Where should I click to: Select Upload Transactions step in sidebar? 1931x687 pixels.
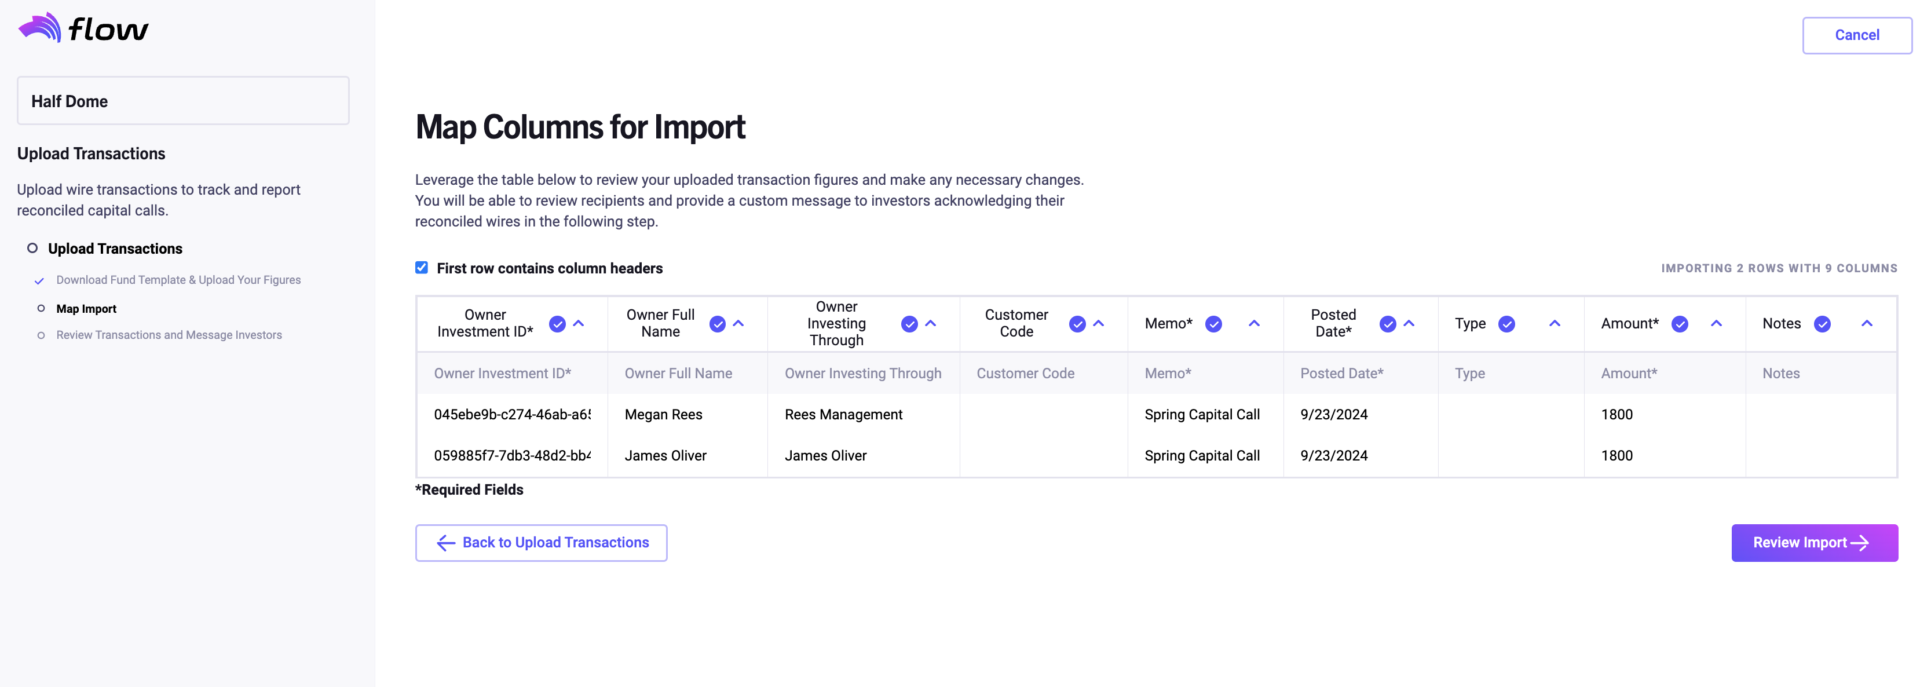[115, 247]
